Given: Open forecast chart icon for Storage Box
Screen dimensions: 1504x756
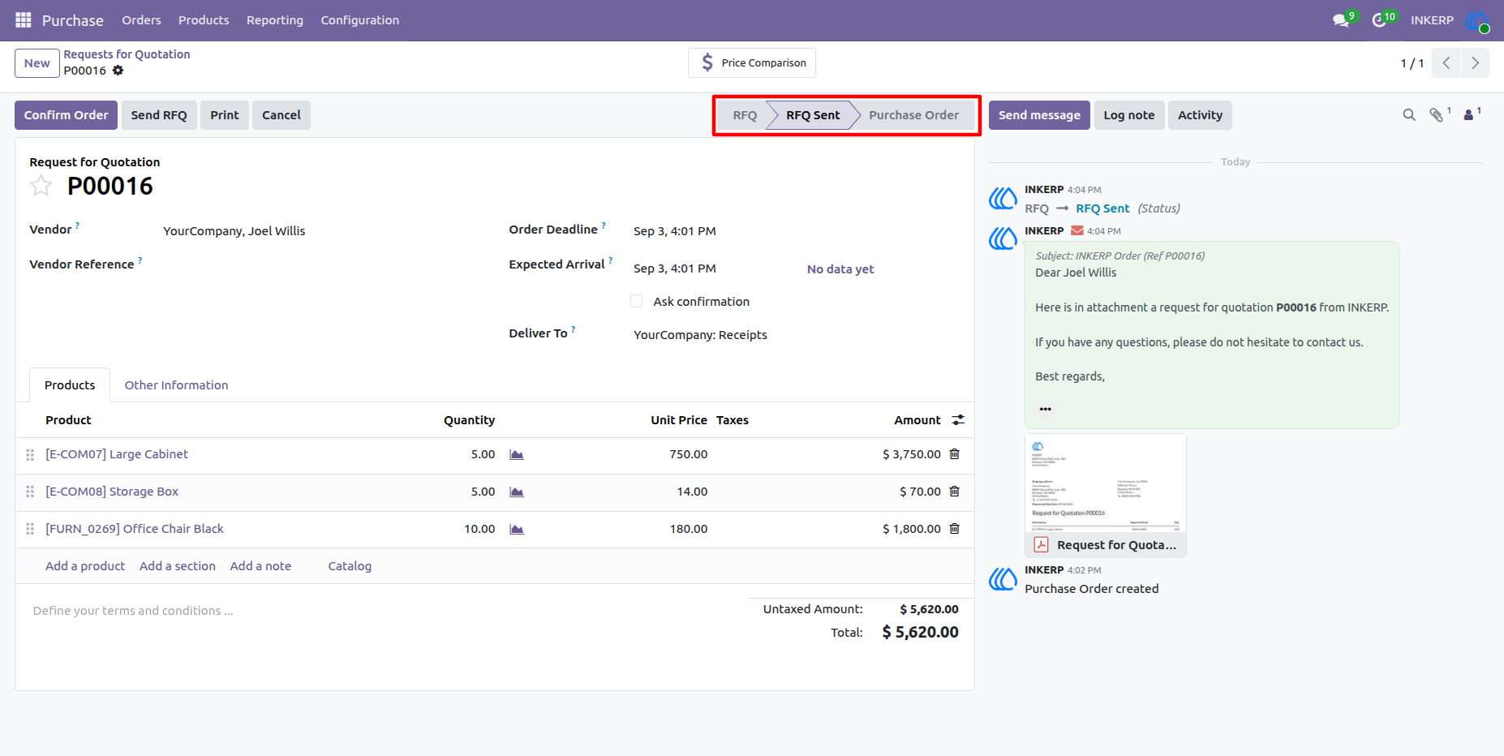Looking at the screenshot, I should click(x=517, y=492).
